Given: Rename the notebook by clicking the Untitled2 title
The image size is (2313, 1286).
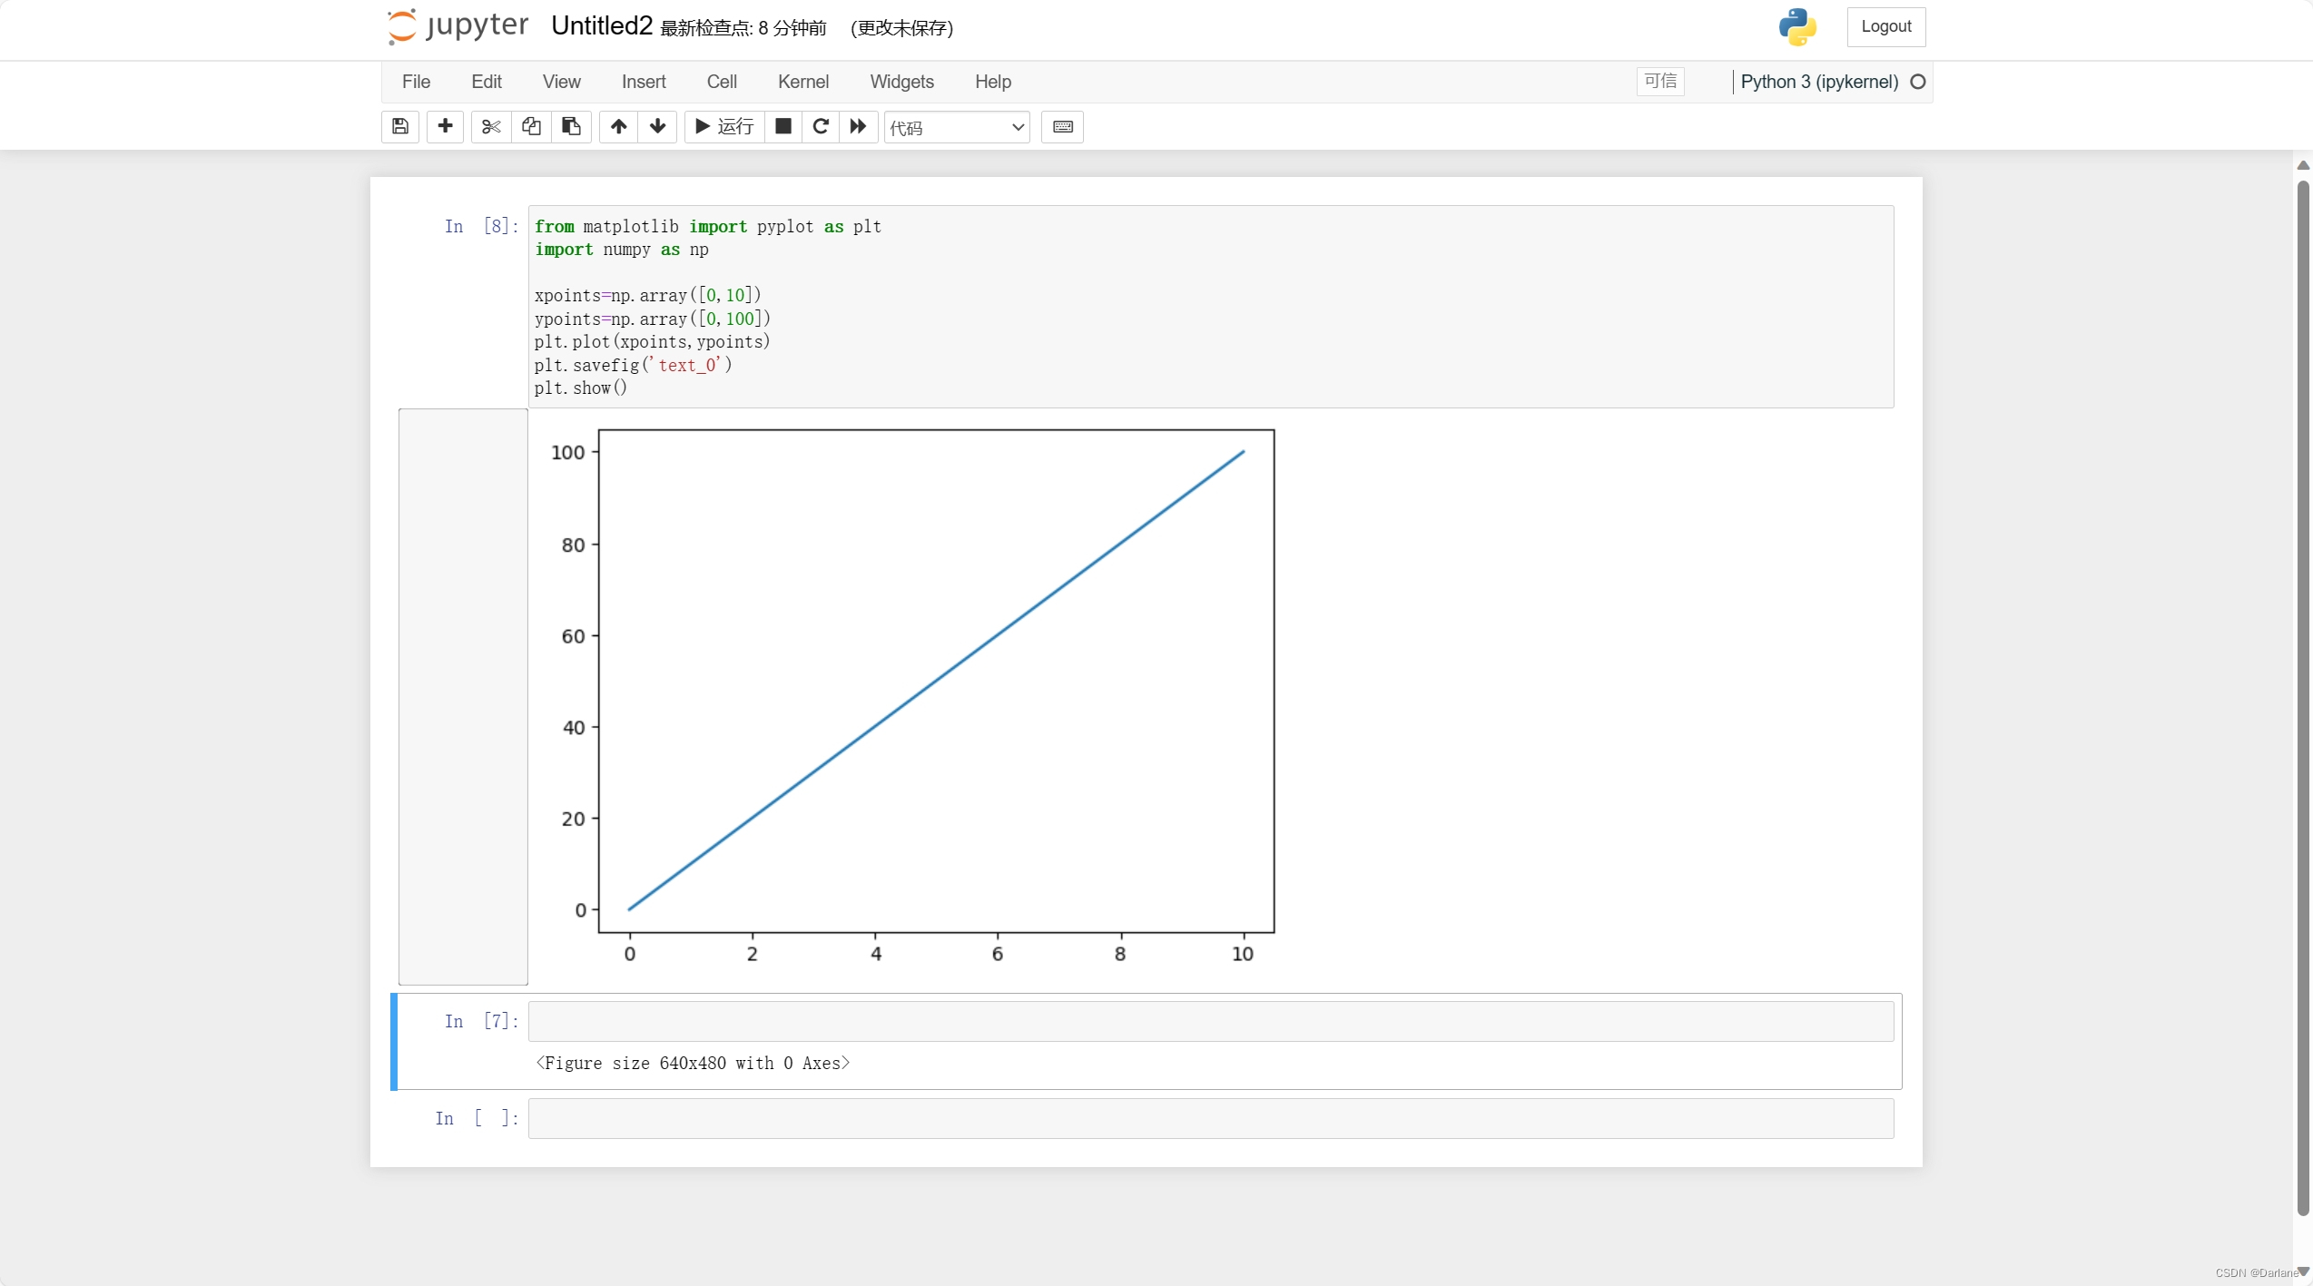Looking at the screenshot, I should 601,26.
